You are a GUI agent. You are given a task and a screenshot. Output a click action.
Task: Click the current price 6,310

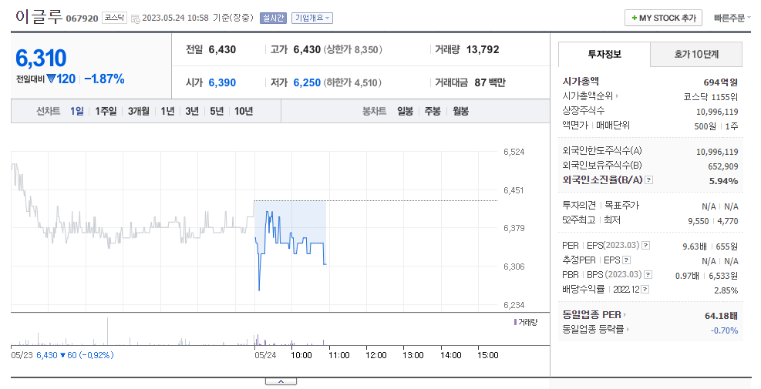42,59
